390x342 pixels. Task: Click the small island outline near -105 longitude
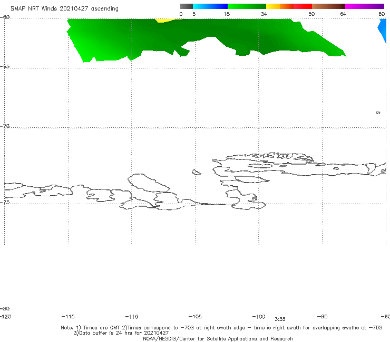(196, 172)
